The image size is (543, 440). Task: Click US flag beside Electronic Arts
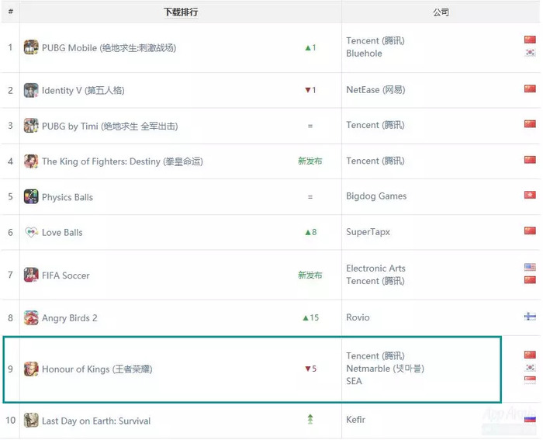pyautogui.click(x=530, y=267)
